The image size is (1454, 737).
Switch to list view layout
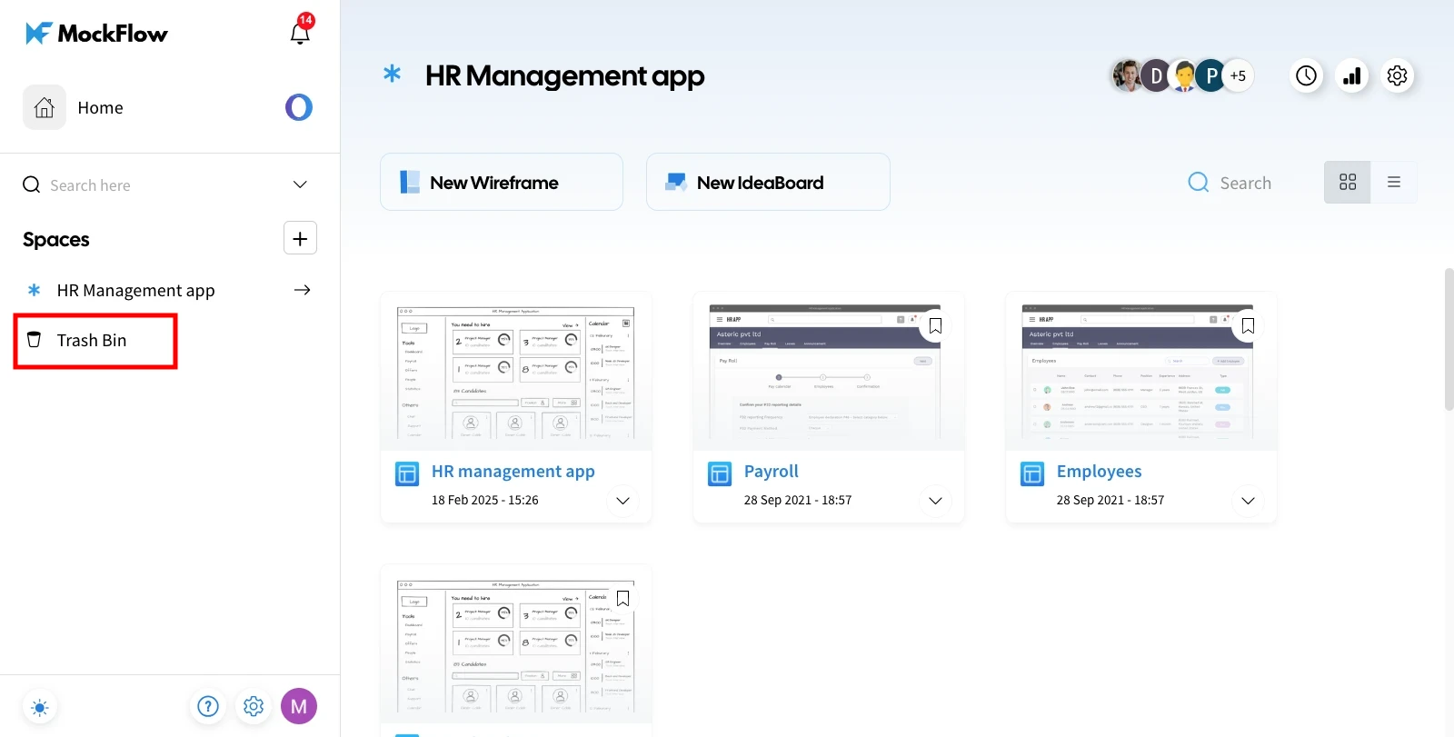tap(1394, 183)
